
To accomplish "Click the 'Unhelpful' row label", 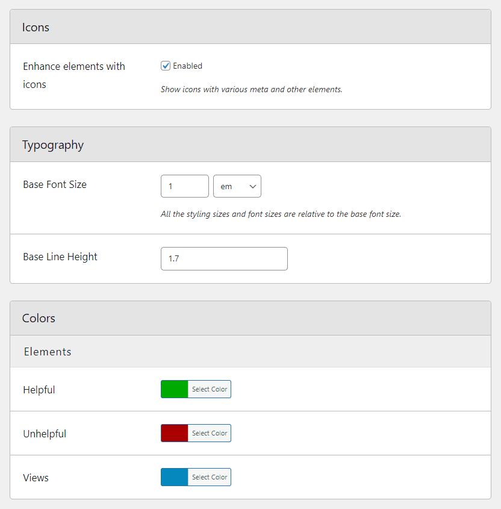I will click(45, 434).
